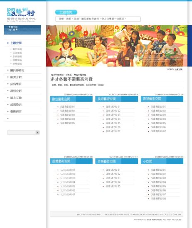
Task: Click SUB MENU 08 under 小空間
Action: click(158, 199)
